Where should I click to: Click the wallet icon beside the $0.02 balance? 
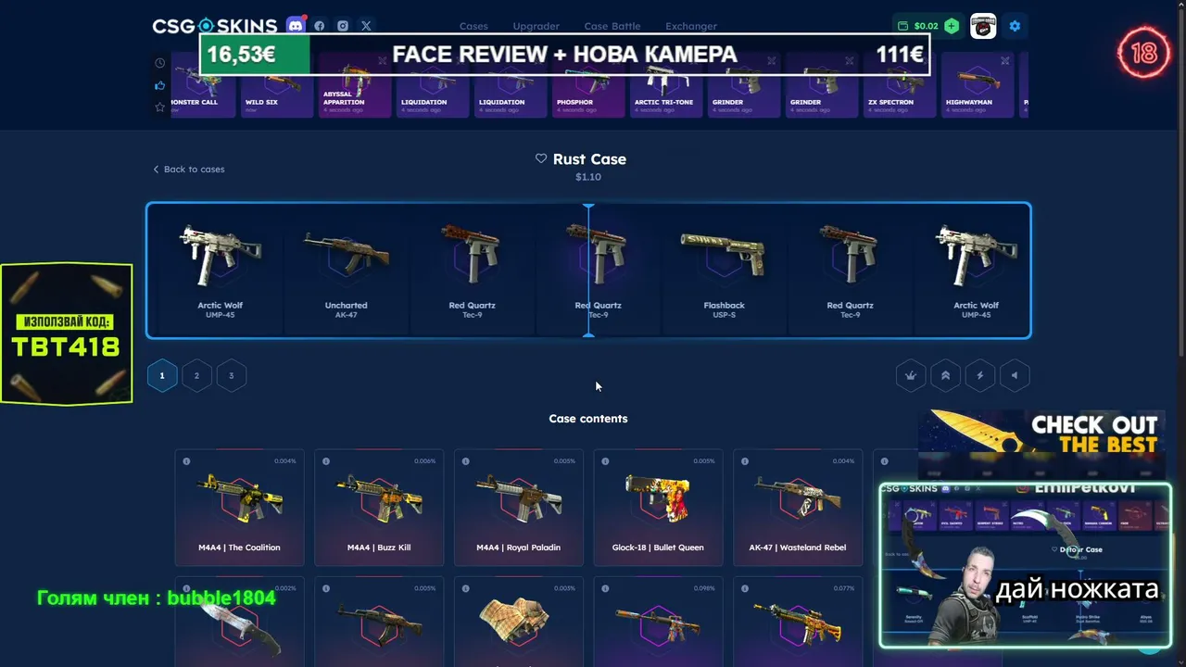pyautogui.click(x=903, y=26)
